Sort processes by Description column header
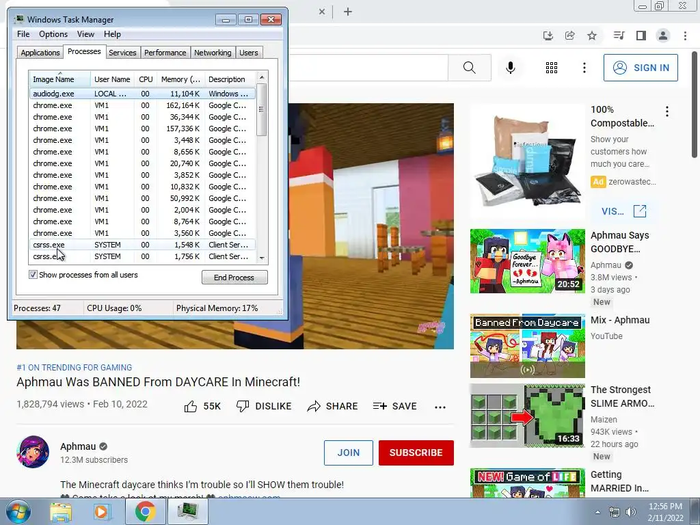 click(x=230, y=79)
